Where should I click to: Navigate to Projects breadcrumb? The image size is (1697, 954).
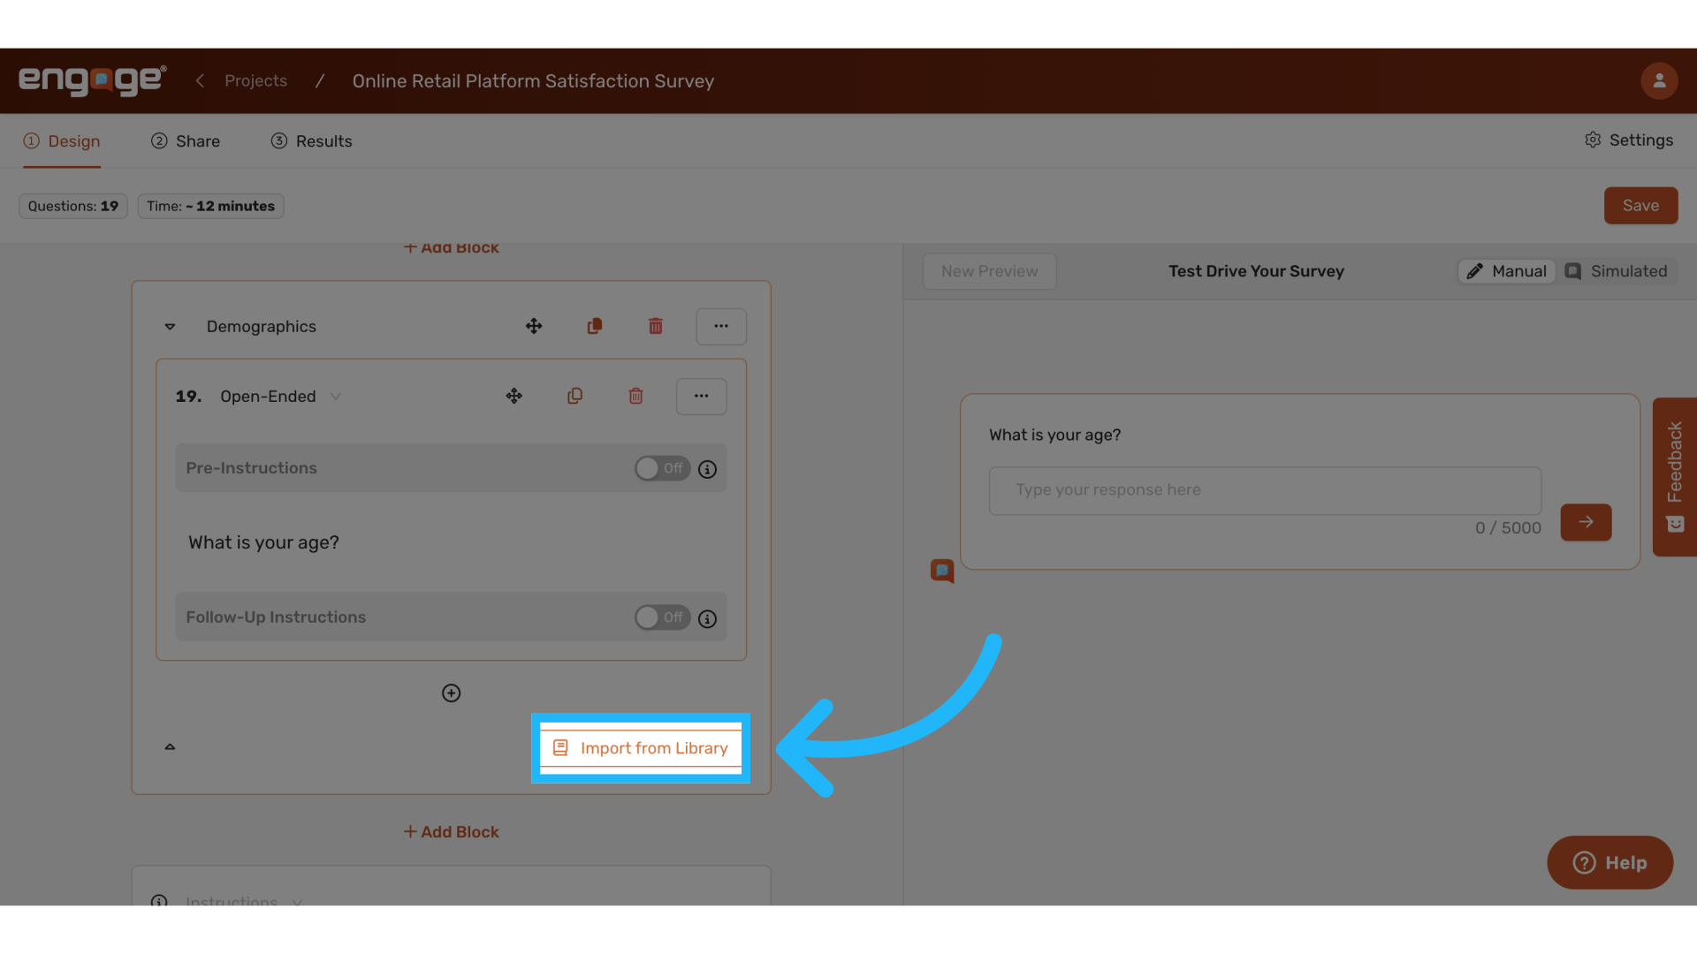click(x=255, y=80)
